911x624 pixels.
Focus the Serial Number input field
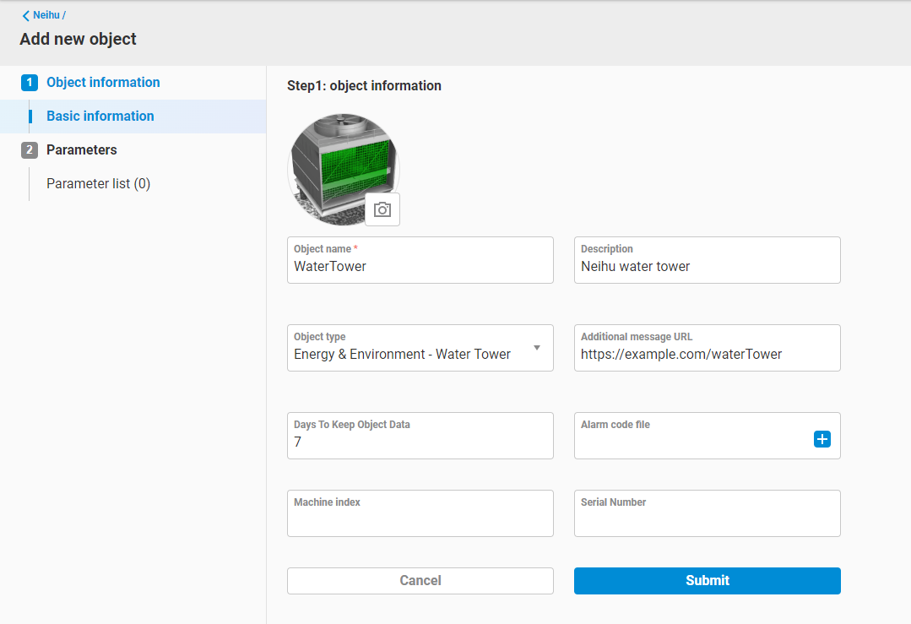707,520
